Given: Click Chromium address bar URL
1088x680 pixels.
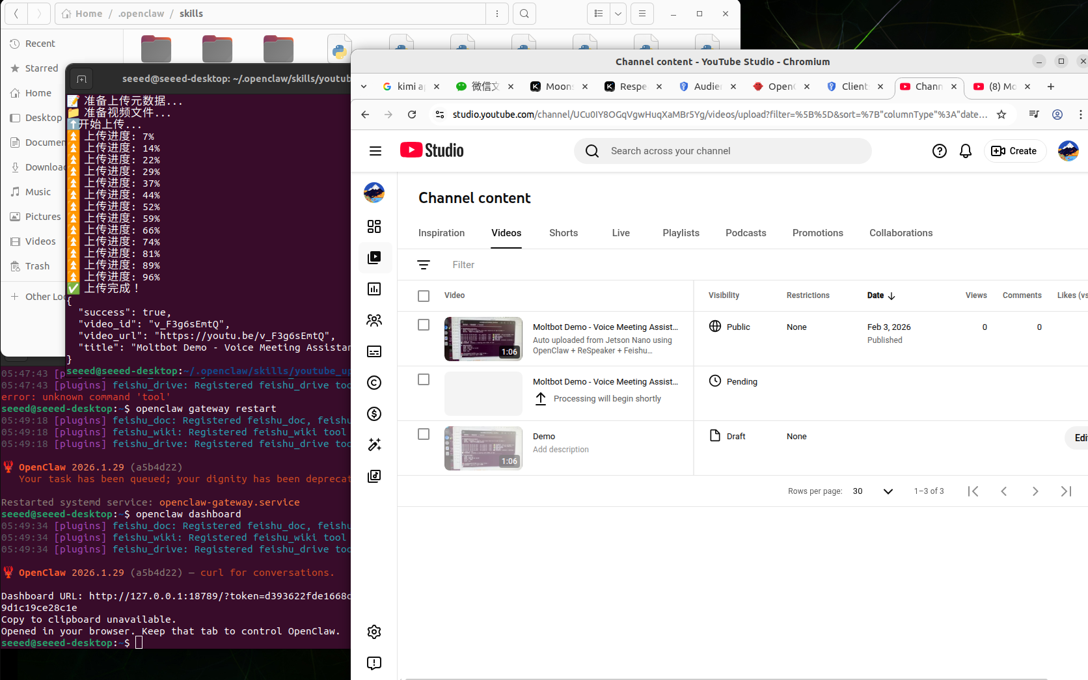Looking at the screenshot, I should tap(720, 115).
